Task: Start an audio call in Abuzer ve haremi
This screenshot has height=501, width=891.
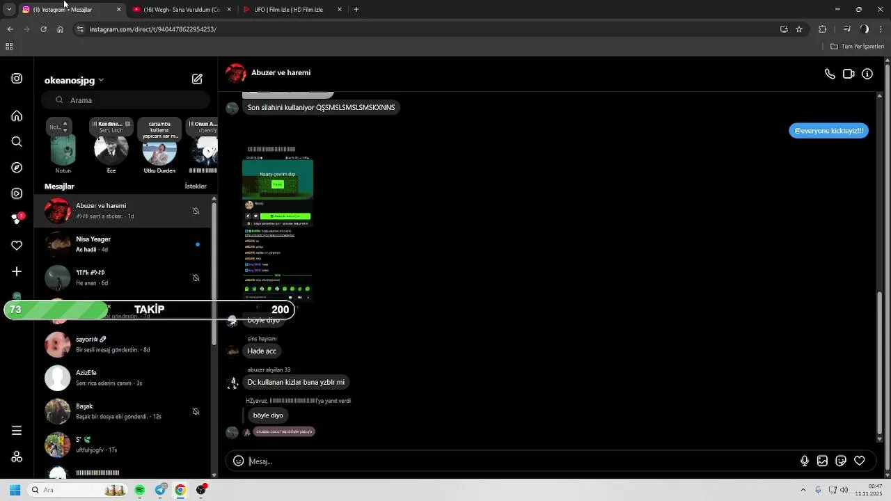Action: click(830, 74)
